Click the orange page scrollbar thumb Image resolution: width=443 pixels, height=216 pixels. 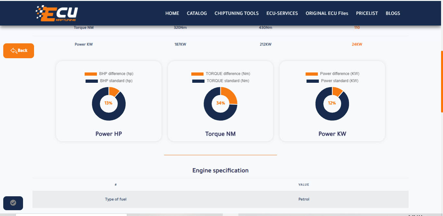[x=442, y=81]
